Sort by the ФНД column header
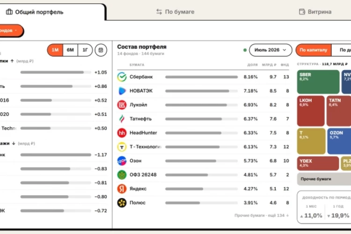 [285, 65]
